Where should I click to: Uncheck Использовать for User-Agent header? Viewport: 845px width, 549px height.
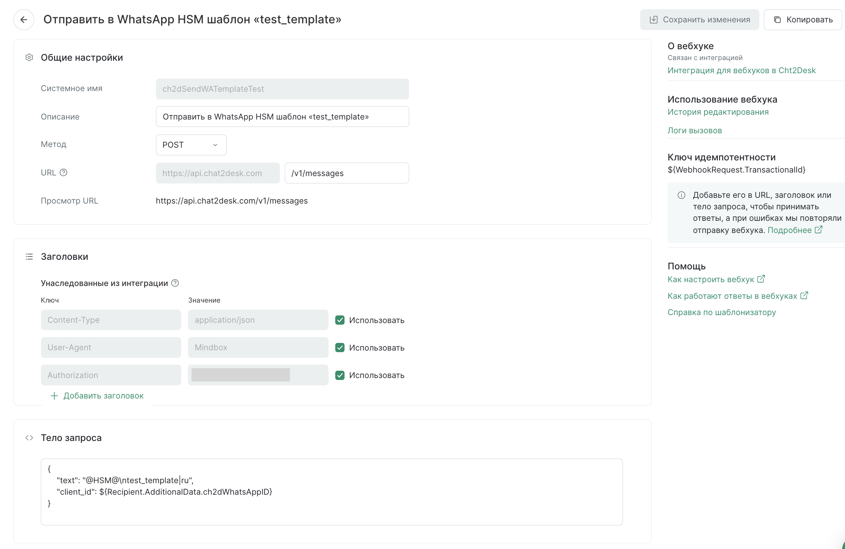tap(340, 348)
